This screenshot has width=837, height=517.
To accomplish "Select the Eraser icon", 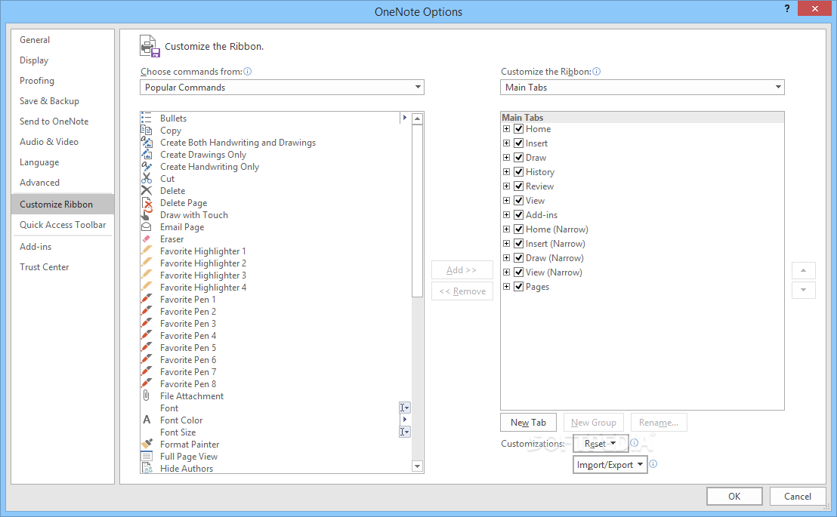I will pos(147,239).
